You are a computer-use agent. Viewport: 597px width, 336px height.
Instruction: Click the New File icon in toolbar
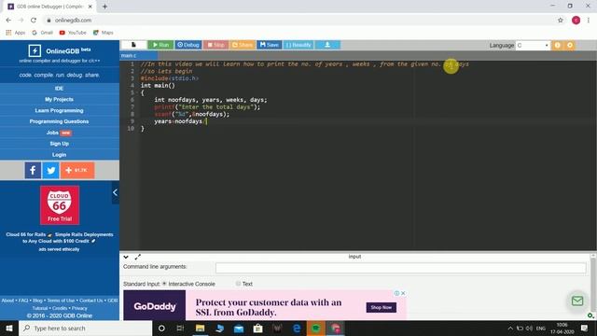pos(133,45)
